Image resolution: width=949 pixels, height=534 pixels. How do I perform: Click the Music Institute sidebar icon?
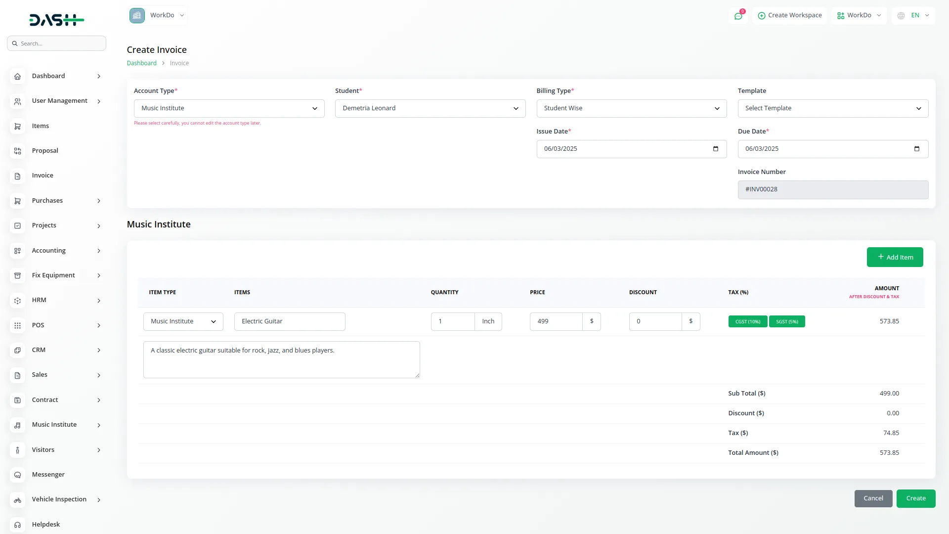tap(17, 425)
